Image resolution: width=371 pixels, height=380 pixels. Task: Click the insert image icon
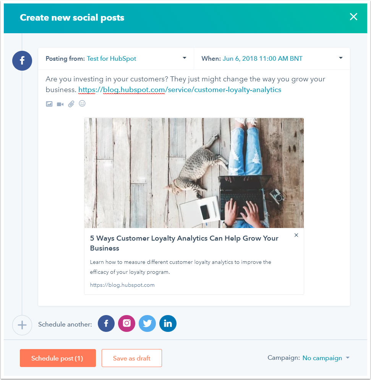pos(49,104)
